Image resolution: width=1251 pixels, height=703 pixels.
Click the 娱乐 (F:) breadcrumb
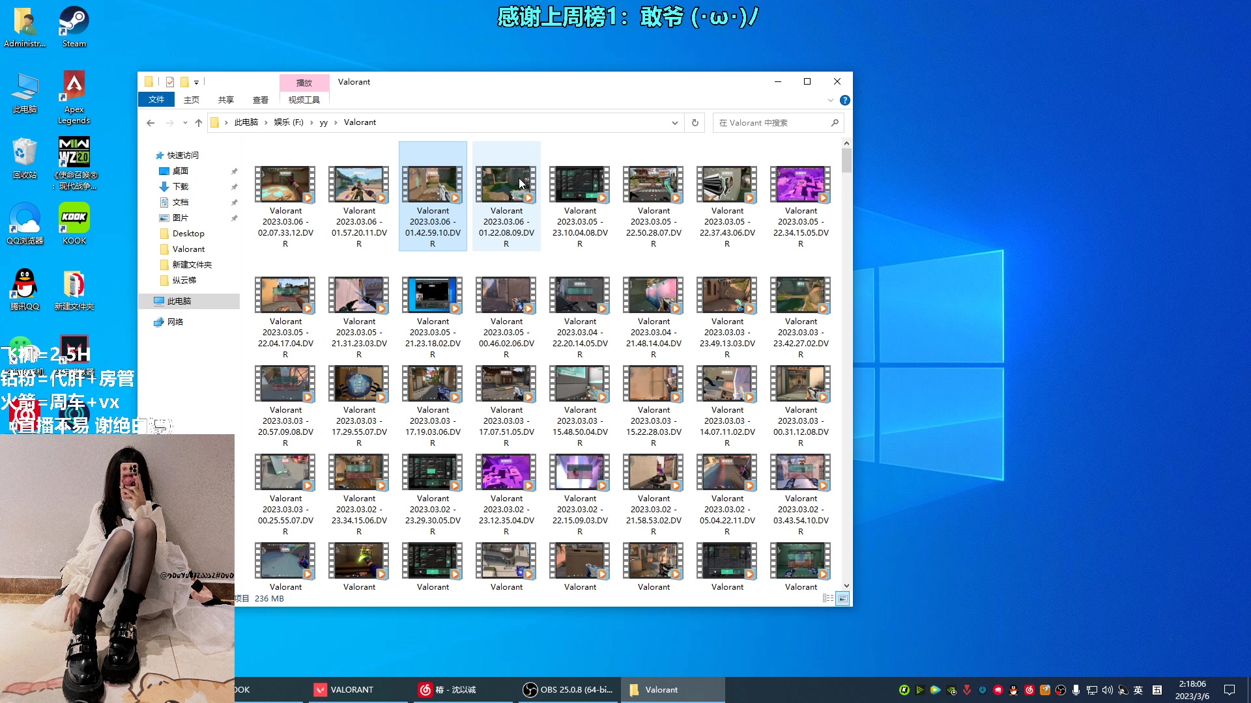coord(289,122)
